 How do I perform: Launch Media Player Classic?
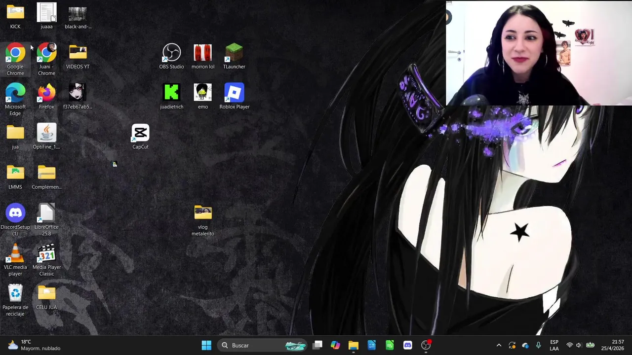pos(46,260)
